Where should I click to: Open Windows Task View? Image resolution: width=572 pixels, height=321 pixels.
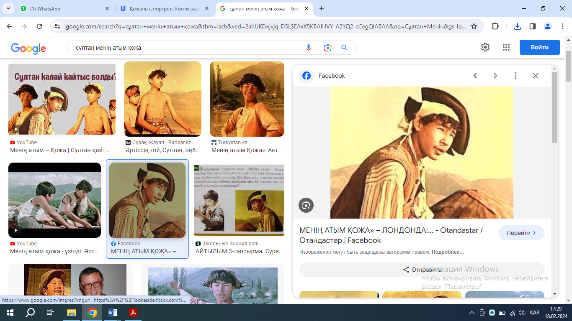[50, 313]
